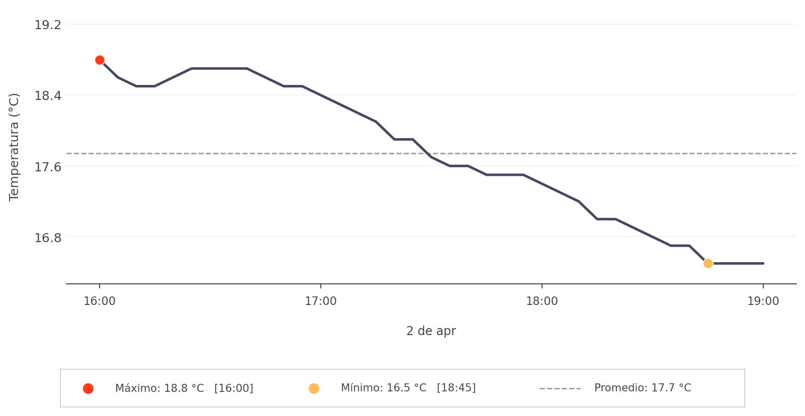Click the 18:00 x-axis tick label
Image resolution: width=805 pixels, height=416 pixels.
(x=542, y=301)
